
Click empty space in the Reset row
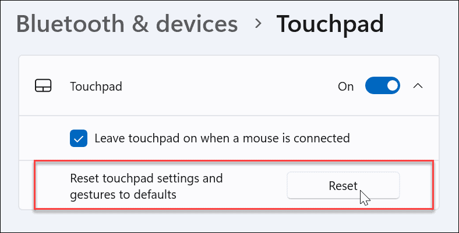click(x=256, y=186)
